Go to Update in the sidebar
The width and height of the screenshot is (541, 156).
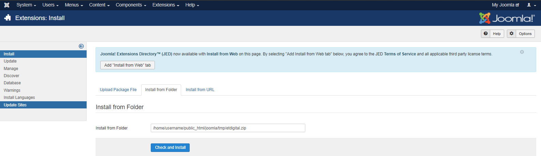point(43,61)
